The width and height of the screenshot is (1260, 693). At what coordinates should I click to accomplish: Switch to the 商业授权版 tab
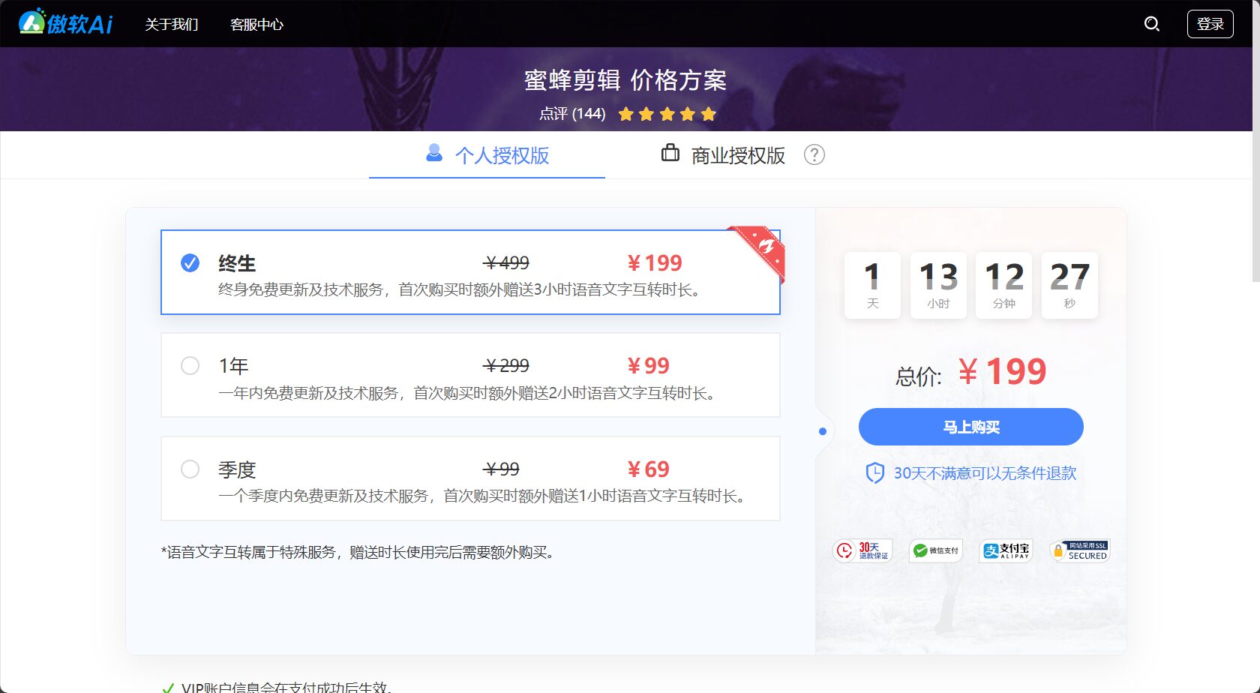pyautogui.click(x=738, y=155)
